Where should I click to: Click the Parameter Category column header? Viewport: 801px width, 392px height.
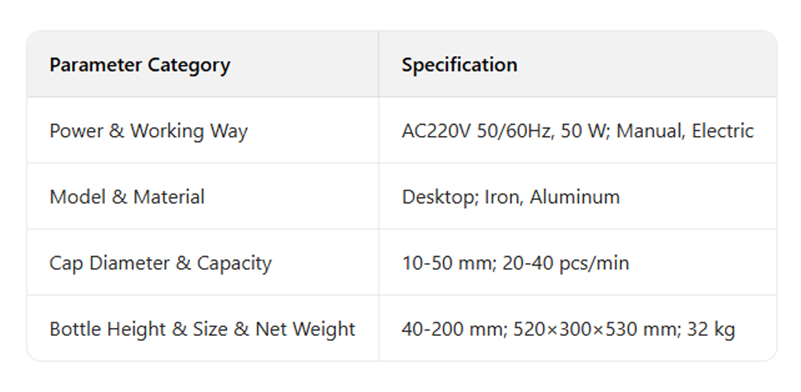139,65
